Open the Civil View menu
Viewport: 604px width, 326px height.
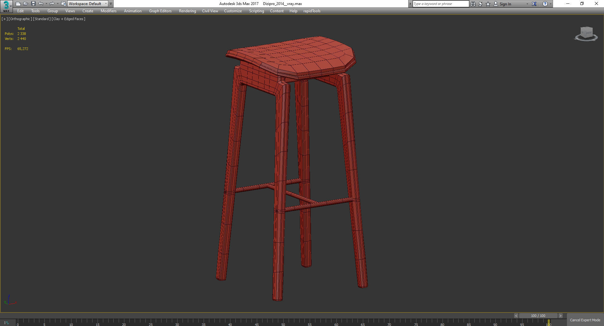[x=210, y=11]
